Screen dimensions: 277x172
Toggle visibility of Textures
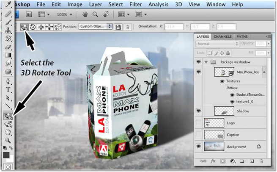point(222,81)
